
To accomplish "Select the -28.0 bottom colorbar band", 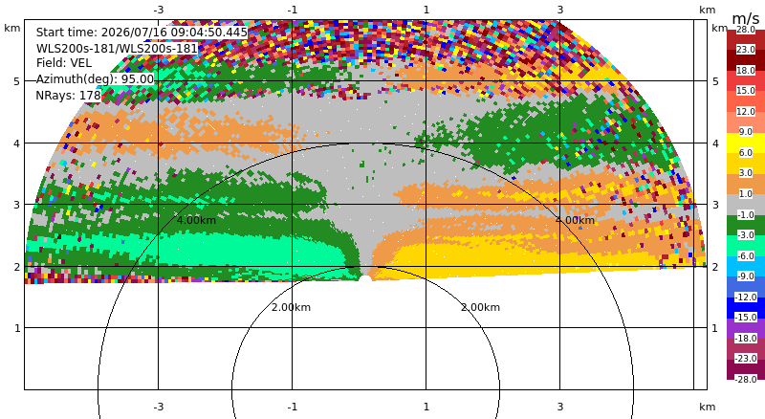I will coord(746,369).
